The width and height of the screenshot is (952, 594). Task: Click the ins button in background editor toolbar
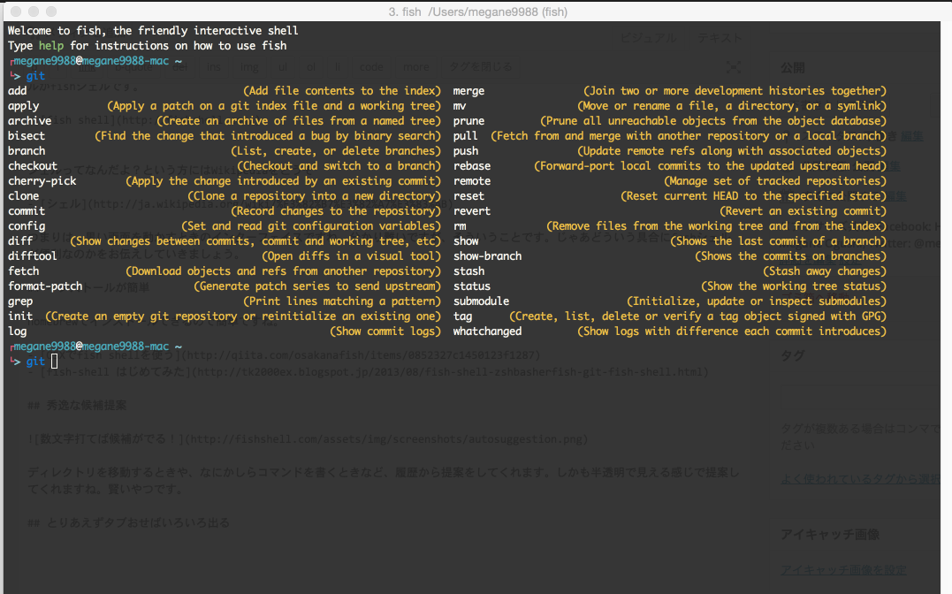point(214,67)
